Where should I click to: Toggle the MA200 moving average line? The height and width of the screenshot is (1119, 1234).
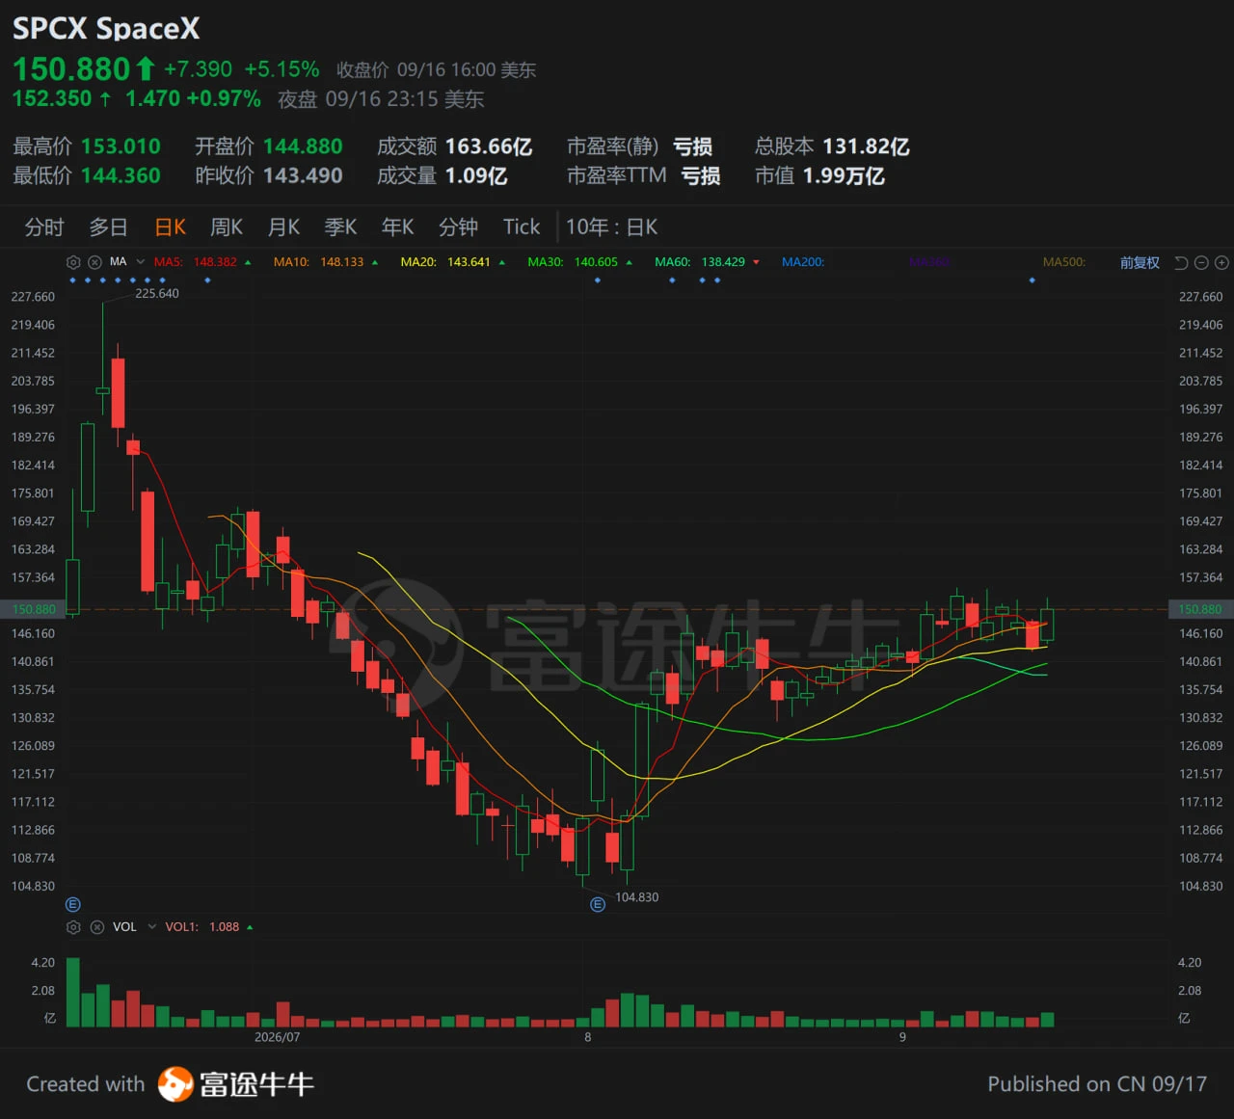click(803, 262)
